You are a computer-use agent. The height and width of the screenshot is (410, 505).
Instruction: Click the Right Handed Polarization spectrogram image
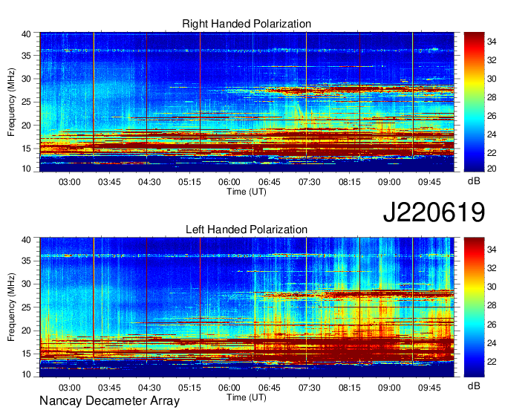click(247, 102)
